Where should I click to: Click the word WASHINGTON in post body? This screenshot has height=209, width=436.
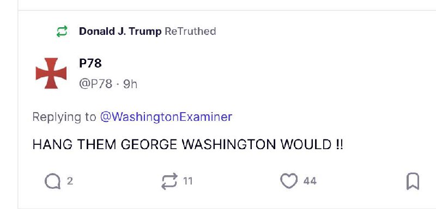click(x=228, y=145)
